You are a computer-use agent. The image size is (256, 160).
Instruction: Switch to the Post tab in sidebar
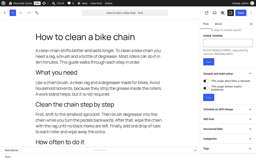coord(206,24)
